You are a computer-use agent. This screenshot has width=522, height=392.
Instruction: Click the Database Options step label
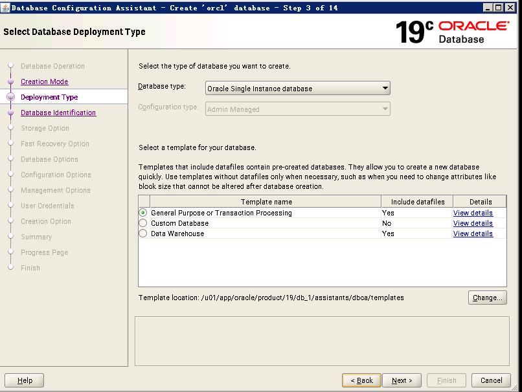tap(49, 159)
